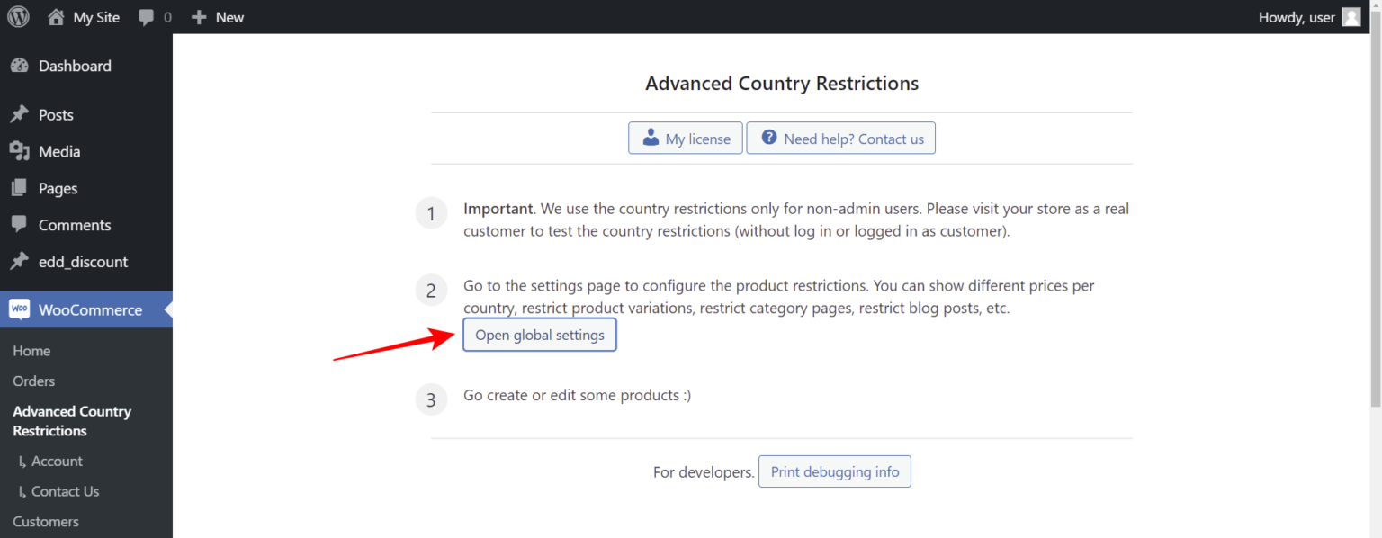Click the user avatar next to Howdy
Screen dimensions: 1382x538
(x=1351, y=17)
